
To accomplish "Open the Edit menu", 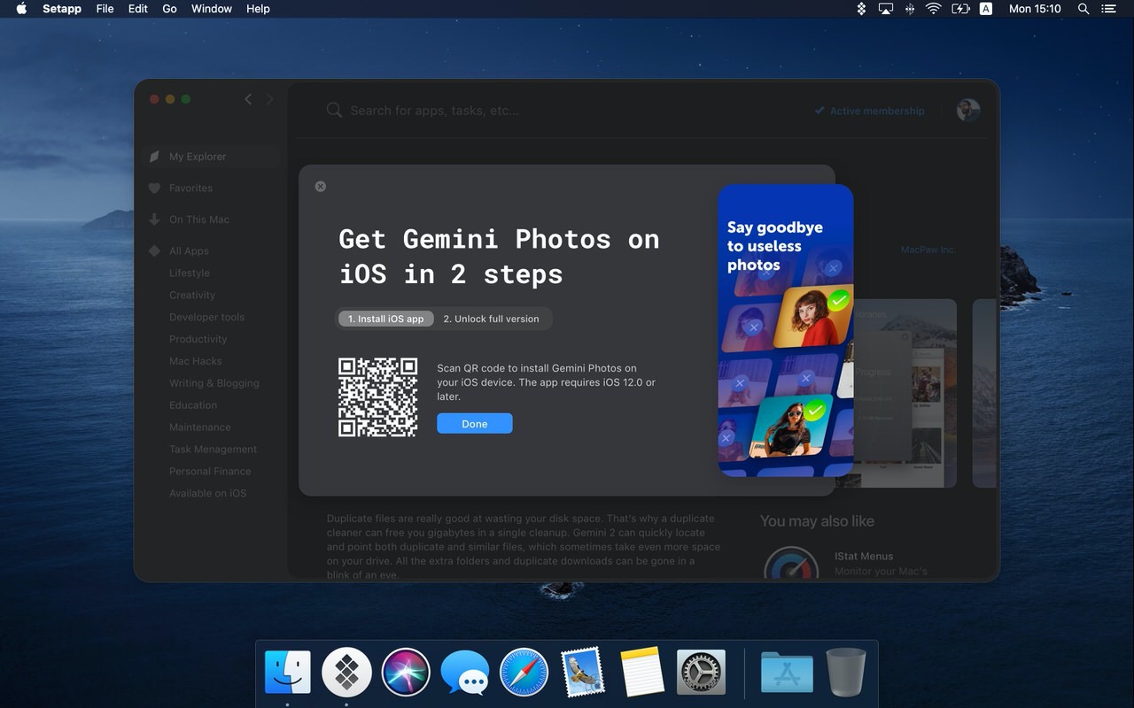I will [137, 9].
